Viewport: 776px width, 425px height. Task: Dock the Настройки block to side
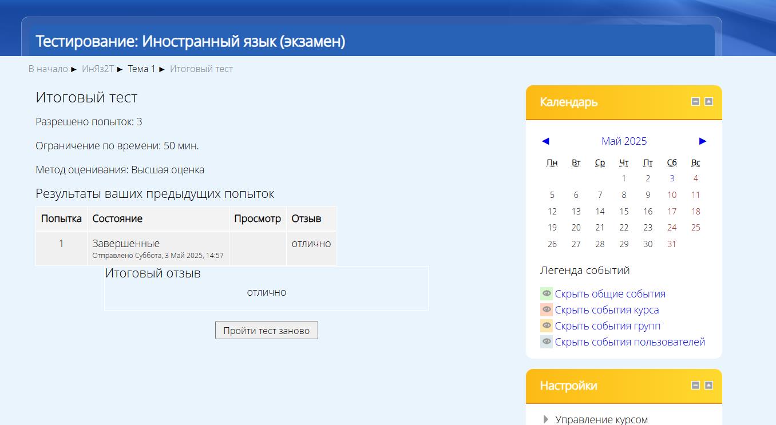pyautogui.click(x=708, y=386)
